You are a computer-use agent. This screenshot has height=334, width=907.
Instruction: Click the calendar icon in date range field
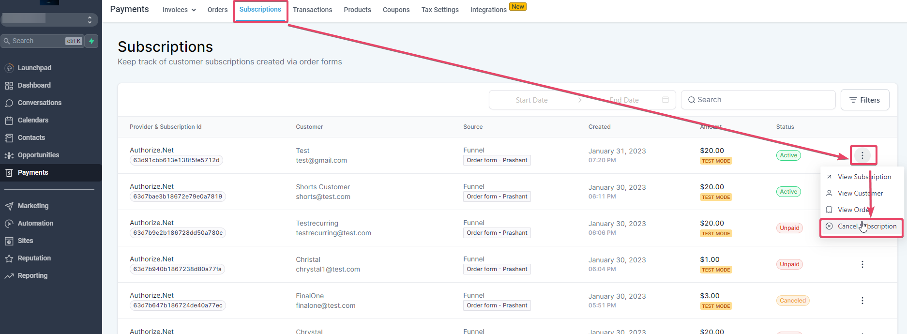coord(665,100)
